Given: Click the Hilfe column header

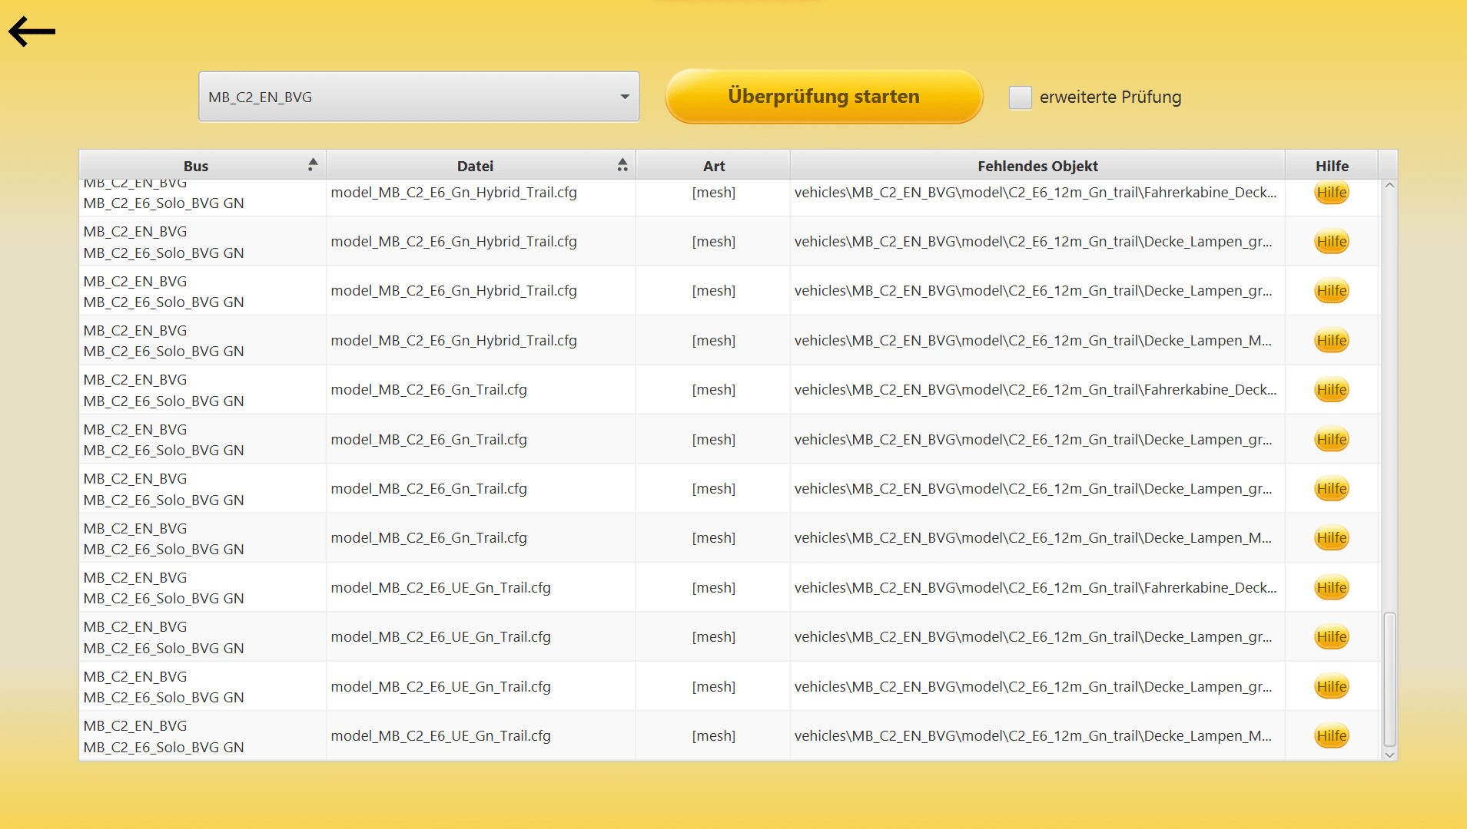Looking at the screenshot, I should [1332, 166].
